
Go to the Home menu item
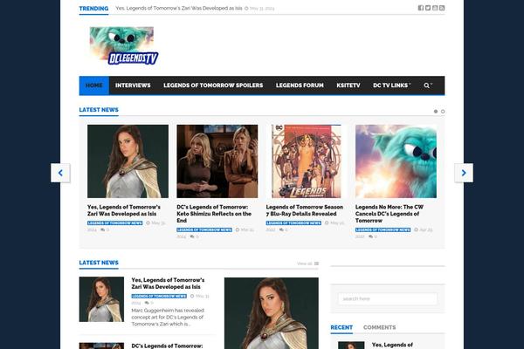coord(94,86)
